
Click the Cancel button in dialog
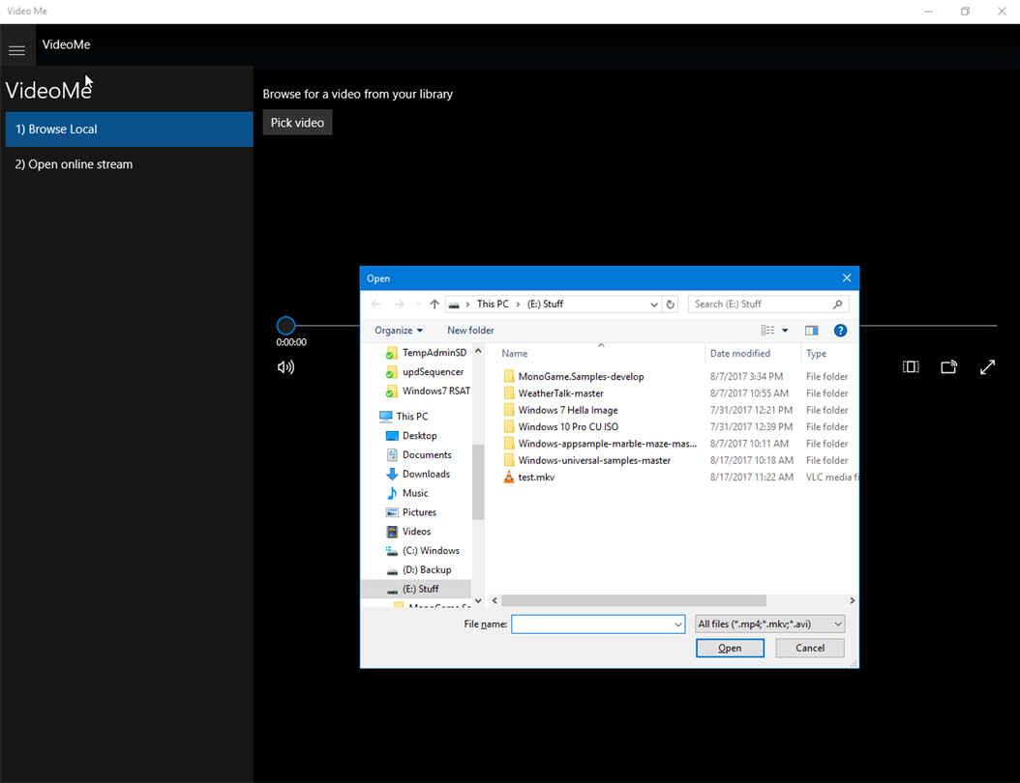tap(810, 648)
